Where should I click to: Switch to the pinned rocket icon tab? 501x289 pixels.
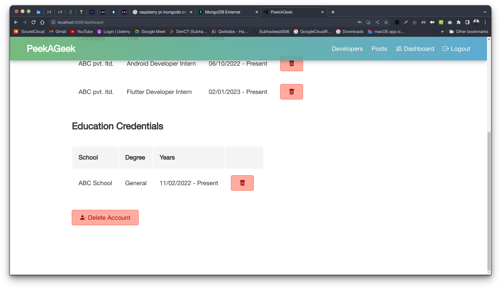[114, 12]
